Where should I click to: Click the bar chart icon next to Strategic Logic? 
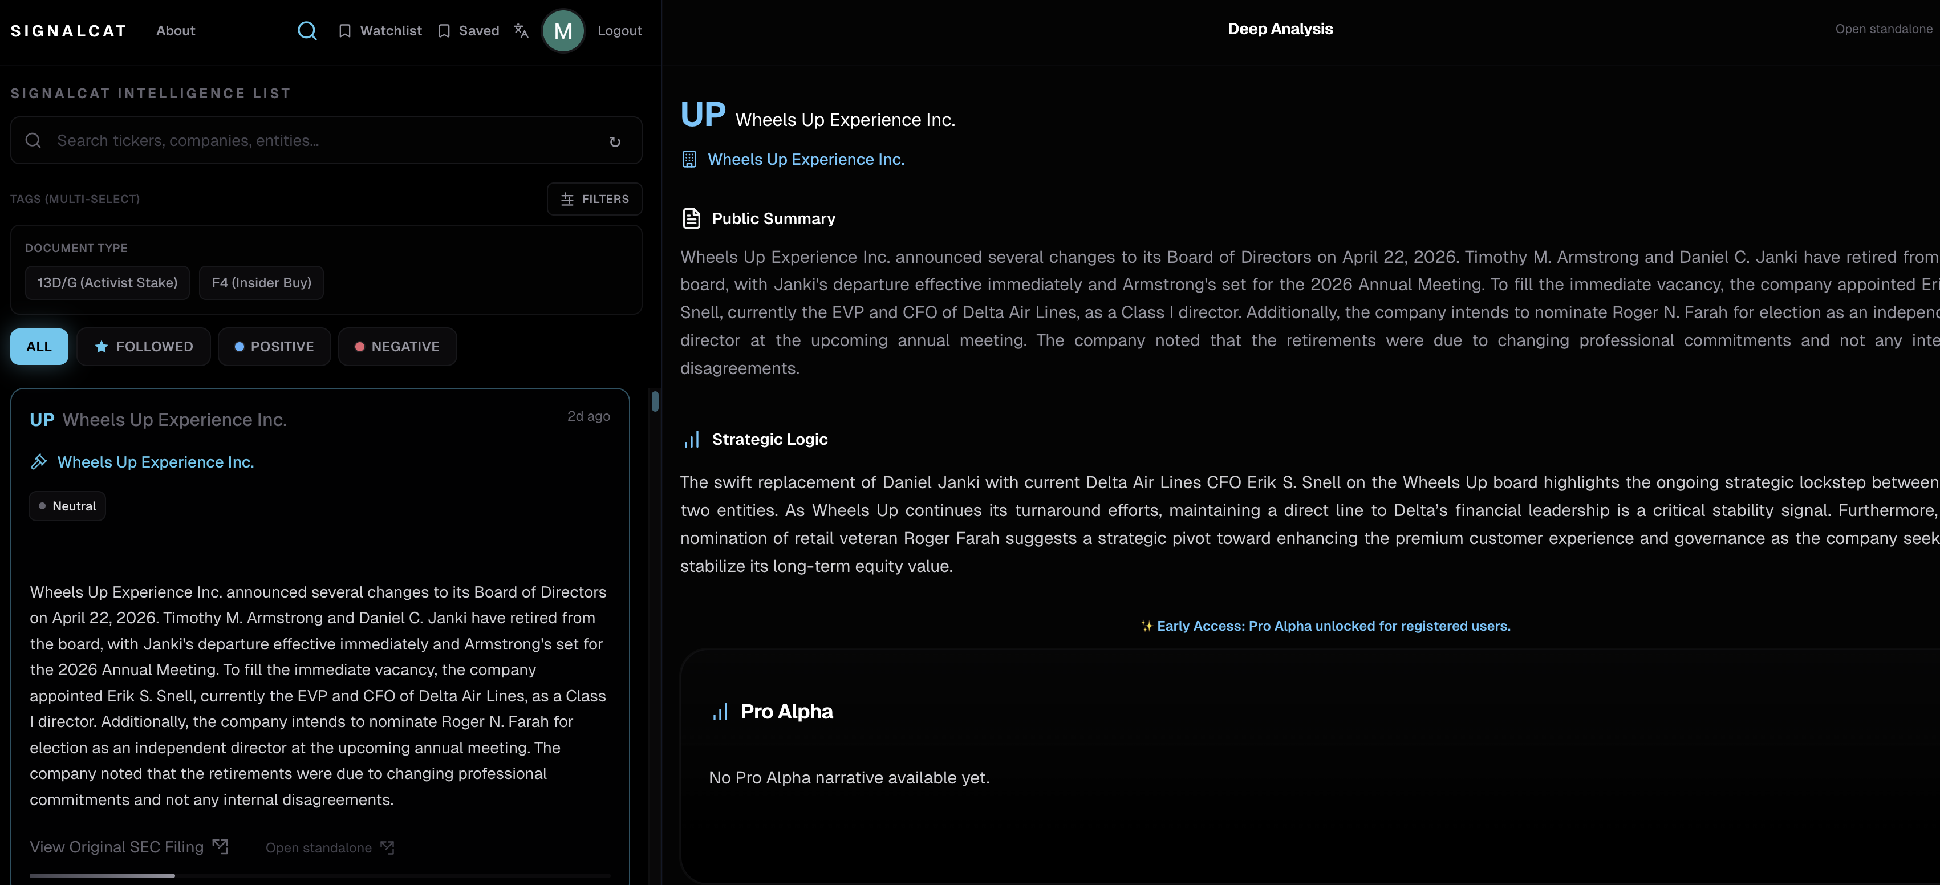pyautogui.click(x=691, y=439)
